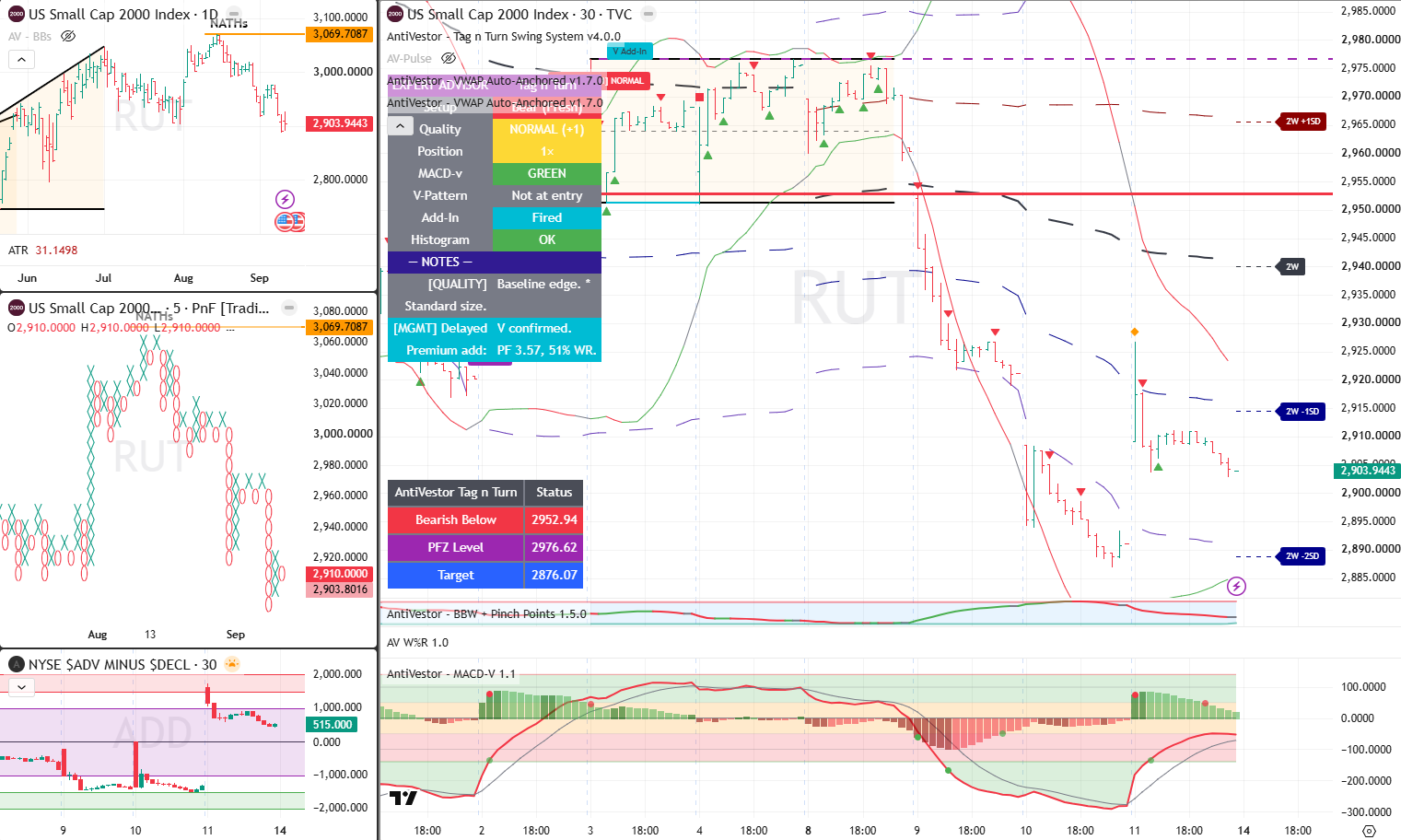
Task: Click the red NORMAL tag label
Action: pyautogui.click(x=627, y=81)
